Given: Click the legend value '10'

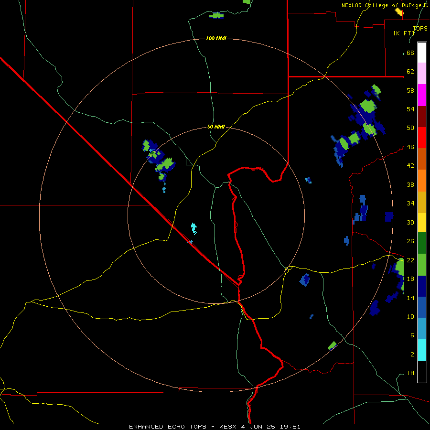Looking at the screenshot, I should (410, 316).
